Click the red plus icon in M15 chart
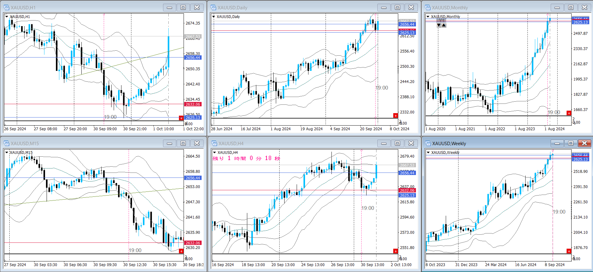593x272 pixels. tap(181, 251)
